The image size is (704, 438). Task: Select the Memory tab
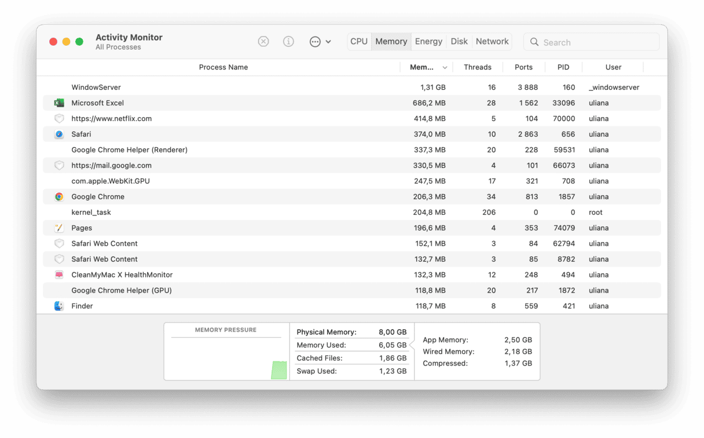tap(391, 42)
